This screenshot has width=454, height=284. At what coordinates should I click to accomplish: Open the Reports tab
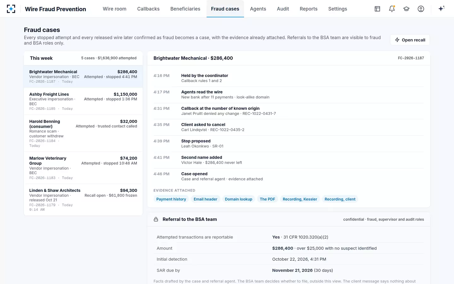tap(309, 9)
